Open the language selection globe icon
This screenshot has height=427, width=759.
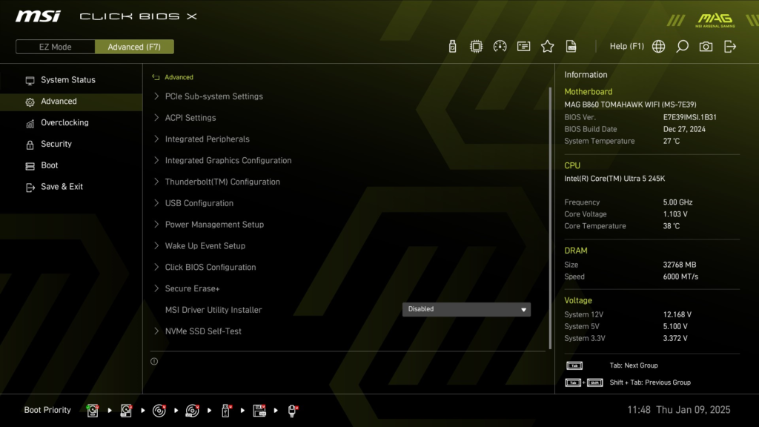click(658, 46)
